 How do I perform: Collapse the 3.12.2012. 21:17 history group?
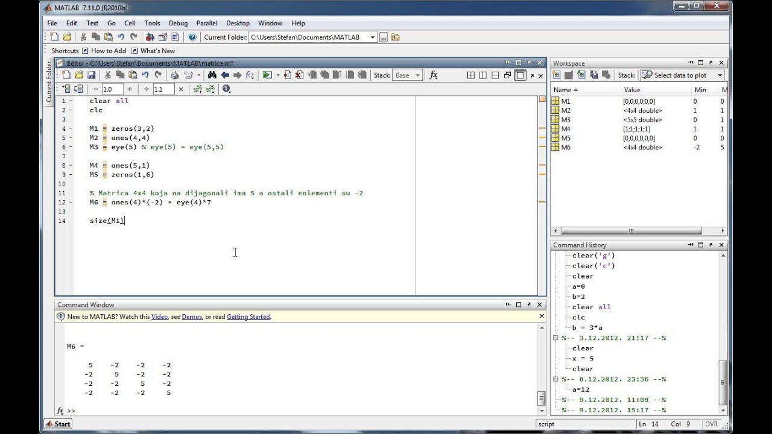click(x=555, y=338)
